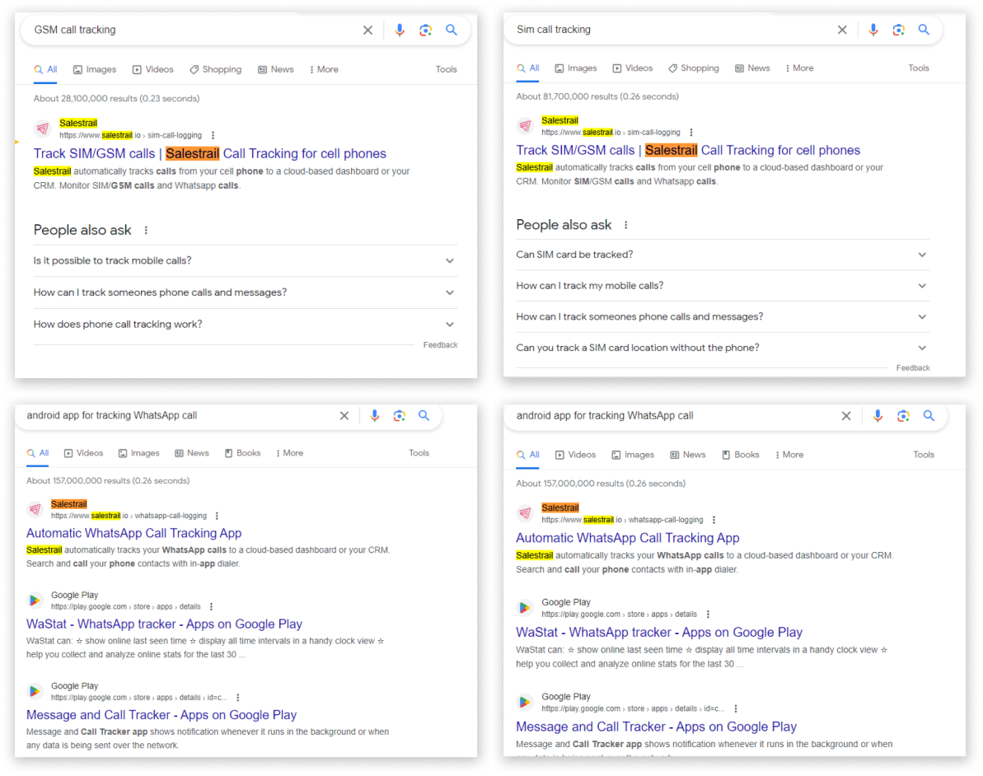Expand 'How can I track someones phone calls' in GSM panel
The image size is (983, 776).
pyautogui.click(x=245, y=292)
